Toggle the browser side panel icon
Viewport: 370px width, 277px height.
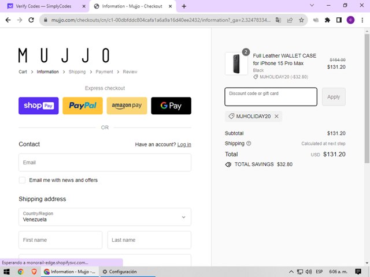pyautogui.click(x=339, y=20)
